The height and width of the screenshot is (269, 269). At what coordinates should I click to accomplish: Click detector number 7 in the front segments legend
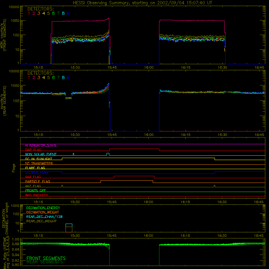(58, 13)
